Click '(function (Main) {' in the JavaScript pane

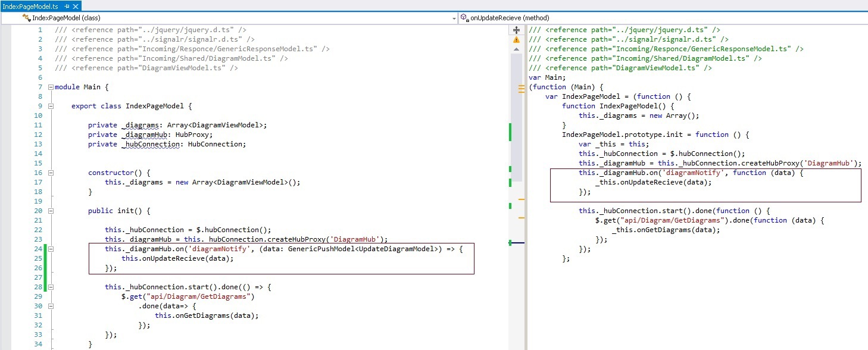(566, 87)
